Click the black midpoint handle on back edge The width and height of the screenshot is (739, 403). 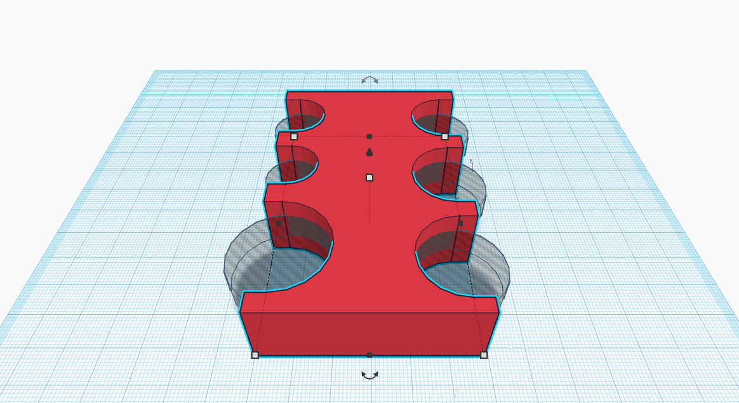[369, 136]
